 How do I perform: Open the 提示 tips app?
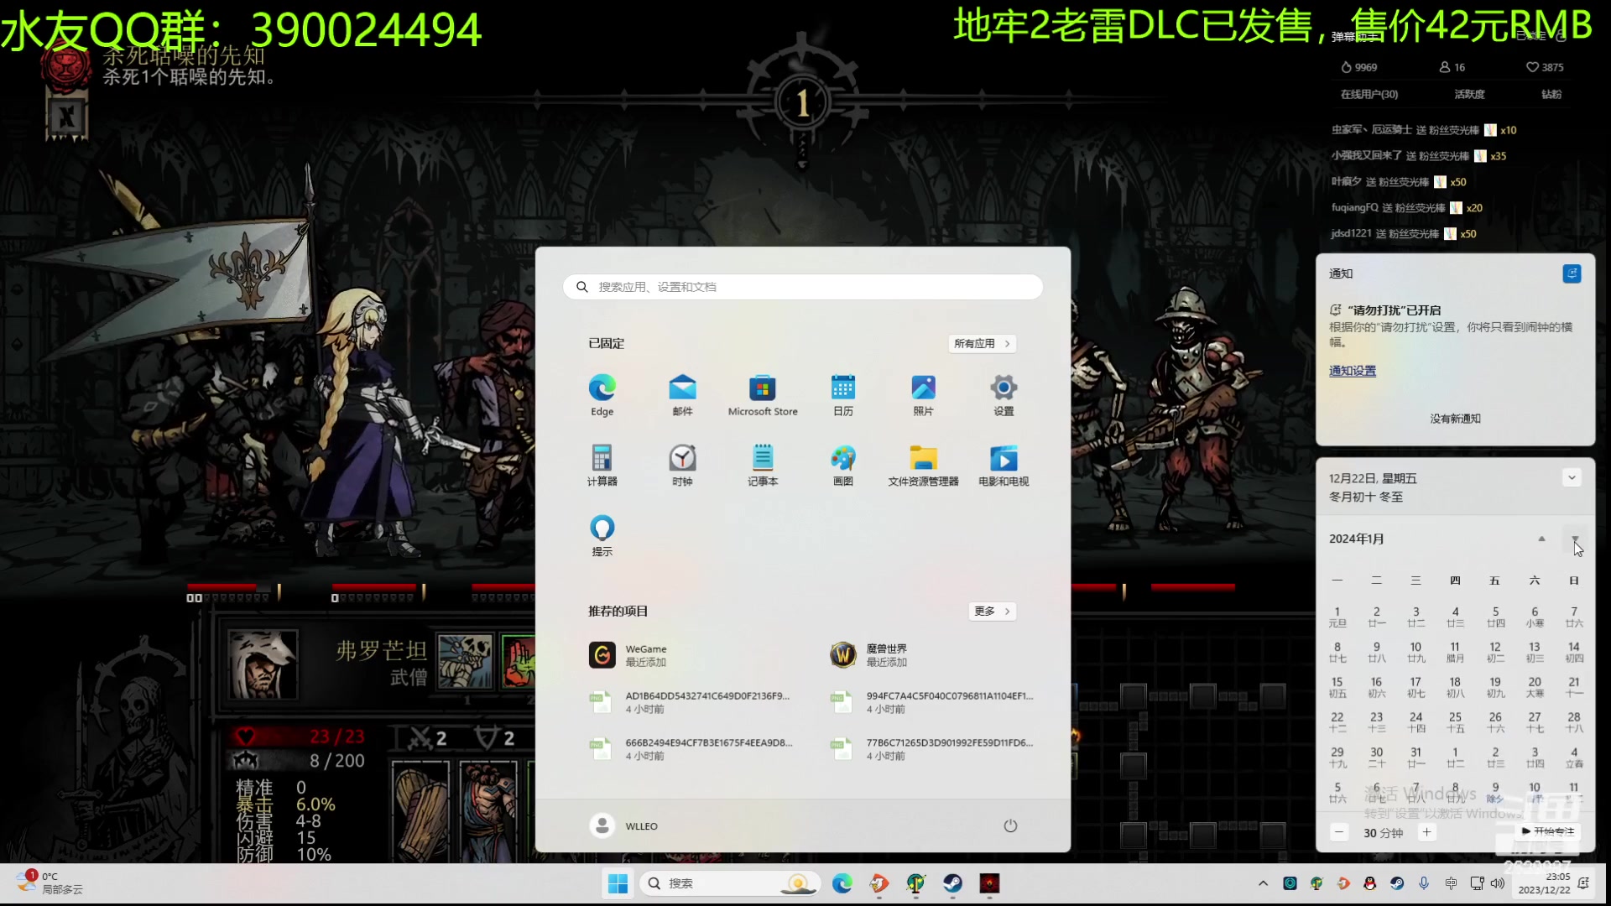(602, 536)
